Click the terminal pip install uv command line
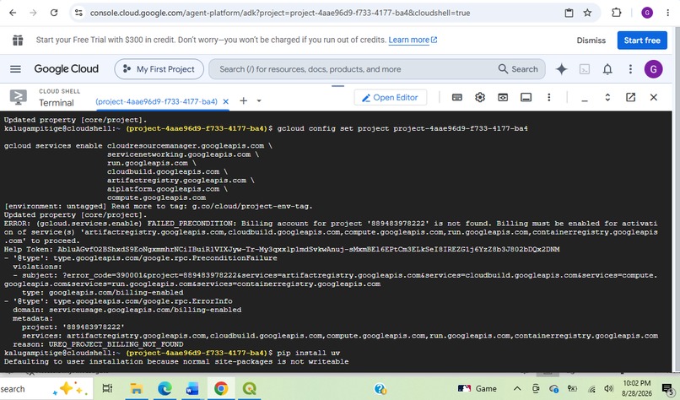The height and width of the screenshot is (400, 680). coord(172,353)
